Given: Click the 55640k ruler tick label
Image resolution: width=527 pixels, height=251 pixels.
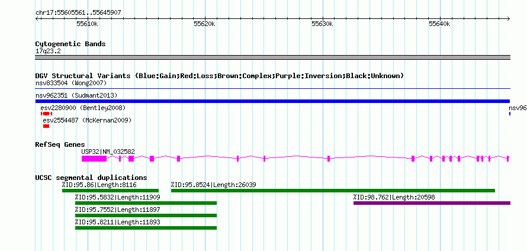Looking at the screenshot, I should click(439, 24).
